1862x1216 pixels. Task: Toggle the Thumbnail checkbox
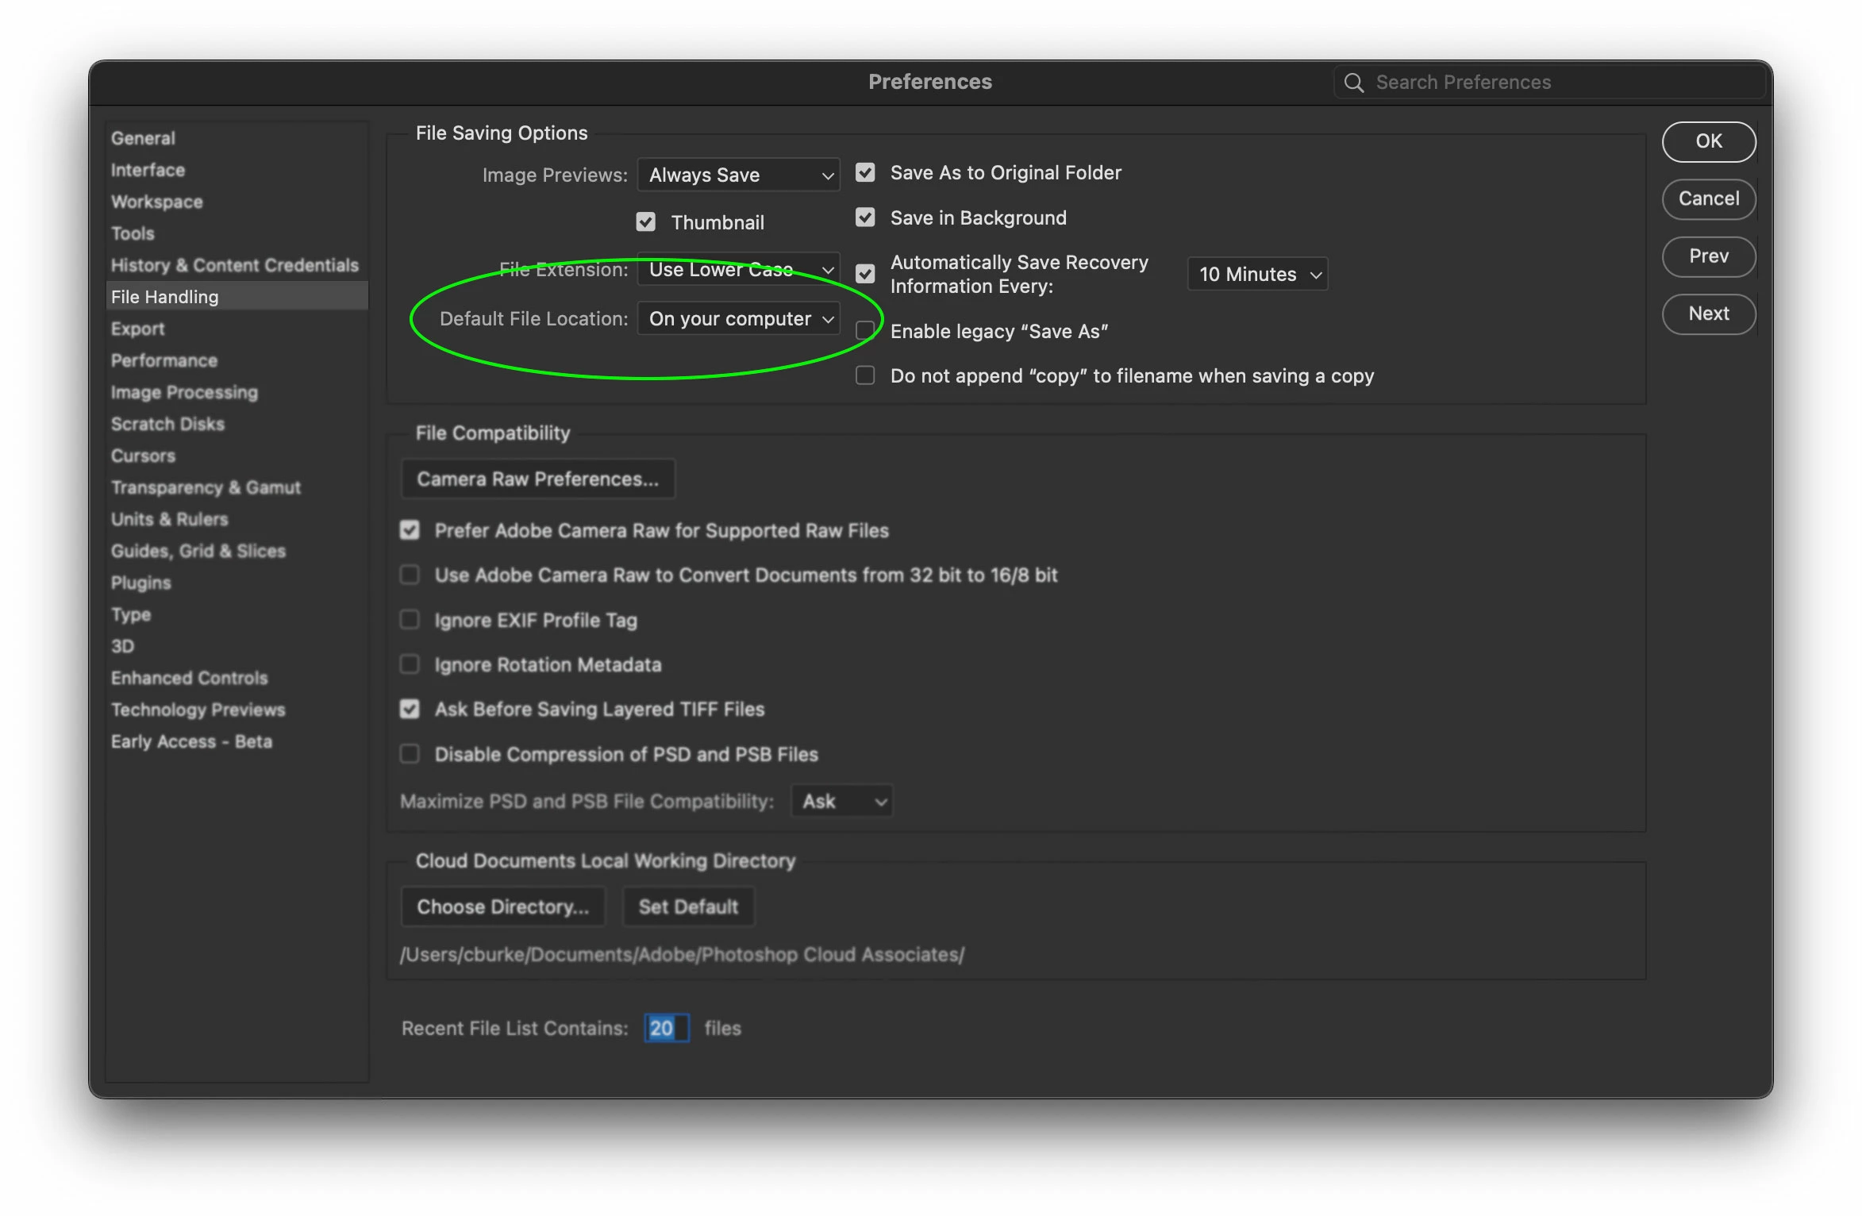pos(646,222)
